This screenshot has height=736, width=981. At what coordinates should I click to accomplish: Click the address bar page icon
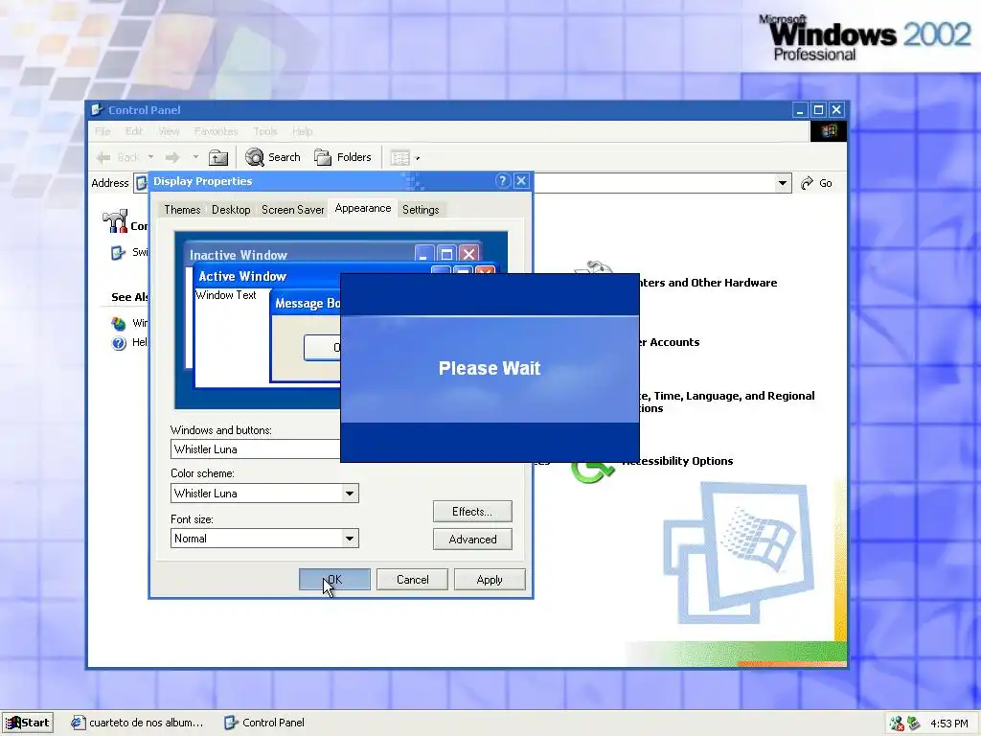tap(142, 183)
